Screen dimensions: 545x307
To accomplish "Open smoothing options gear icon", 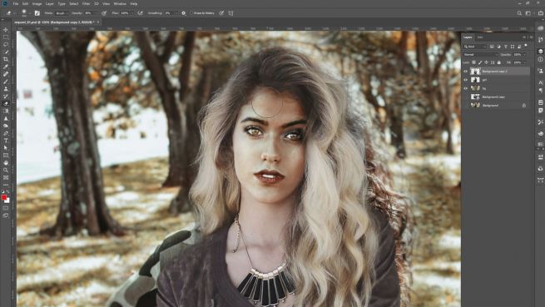I will click(184, 13).
